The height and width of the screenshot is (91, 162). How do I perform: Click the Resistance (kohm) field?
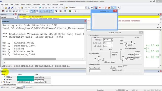point(137,58)
